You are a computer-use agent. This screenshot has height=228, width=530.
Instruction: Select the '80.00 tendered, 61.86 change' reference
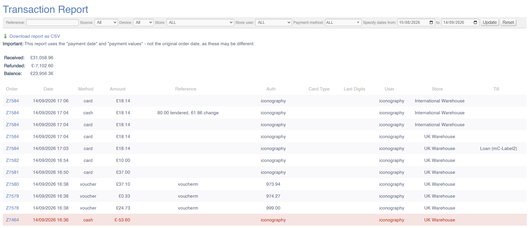point(188,113)
